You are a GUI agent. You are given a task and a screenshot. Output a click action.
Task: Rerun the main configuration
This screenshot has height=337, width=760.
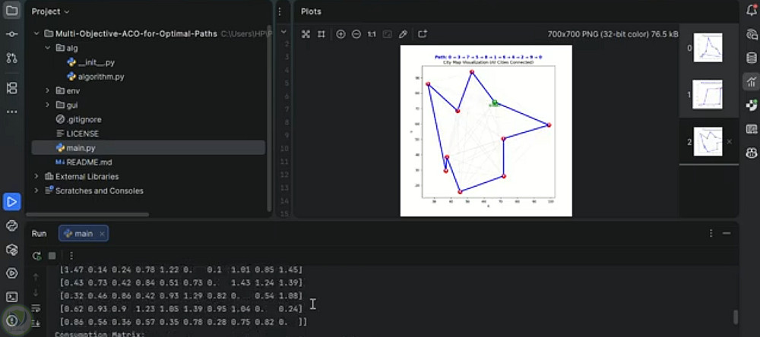click(36, 256)
